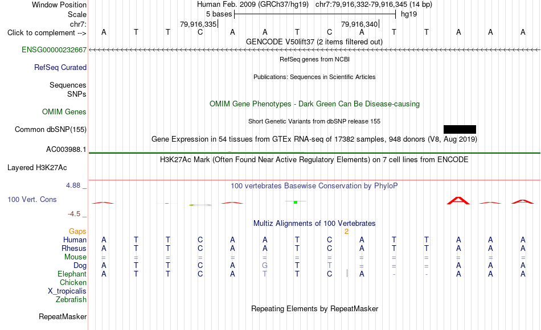This screenshot has width=541, height=330.
Task: Click '100 vertebrates Basewise Conservation by PhyloP' title
Action: [x=314, y=186]
